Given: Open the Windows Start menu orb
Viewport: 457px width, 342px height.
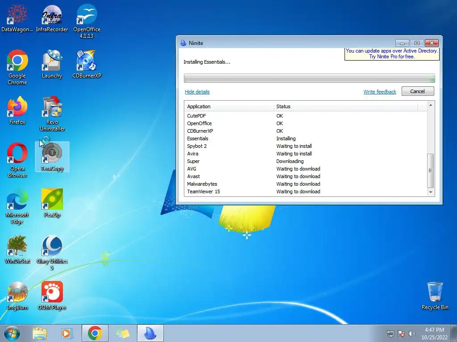Looking at the screenshot, I should pyautogui.click(x=12, y=333).
